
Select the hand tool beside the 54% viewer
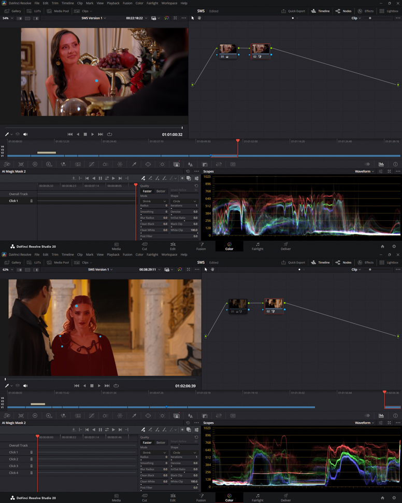click(199, 18)
